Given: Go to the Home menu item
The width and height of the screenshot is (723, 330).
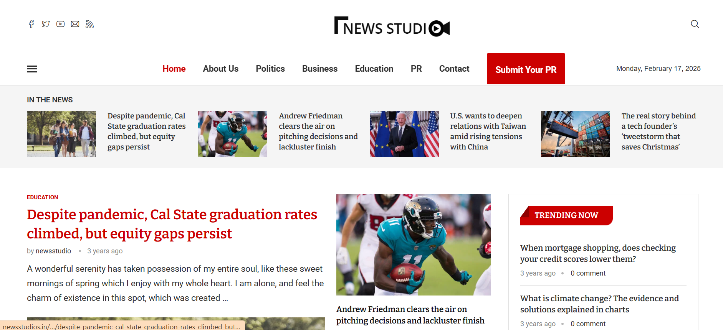Looking at the screenshot, I should tap(174, 69).
